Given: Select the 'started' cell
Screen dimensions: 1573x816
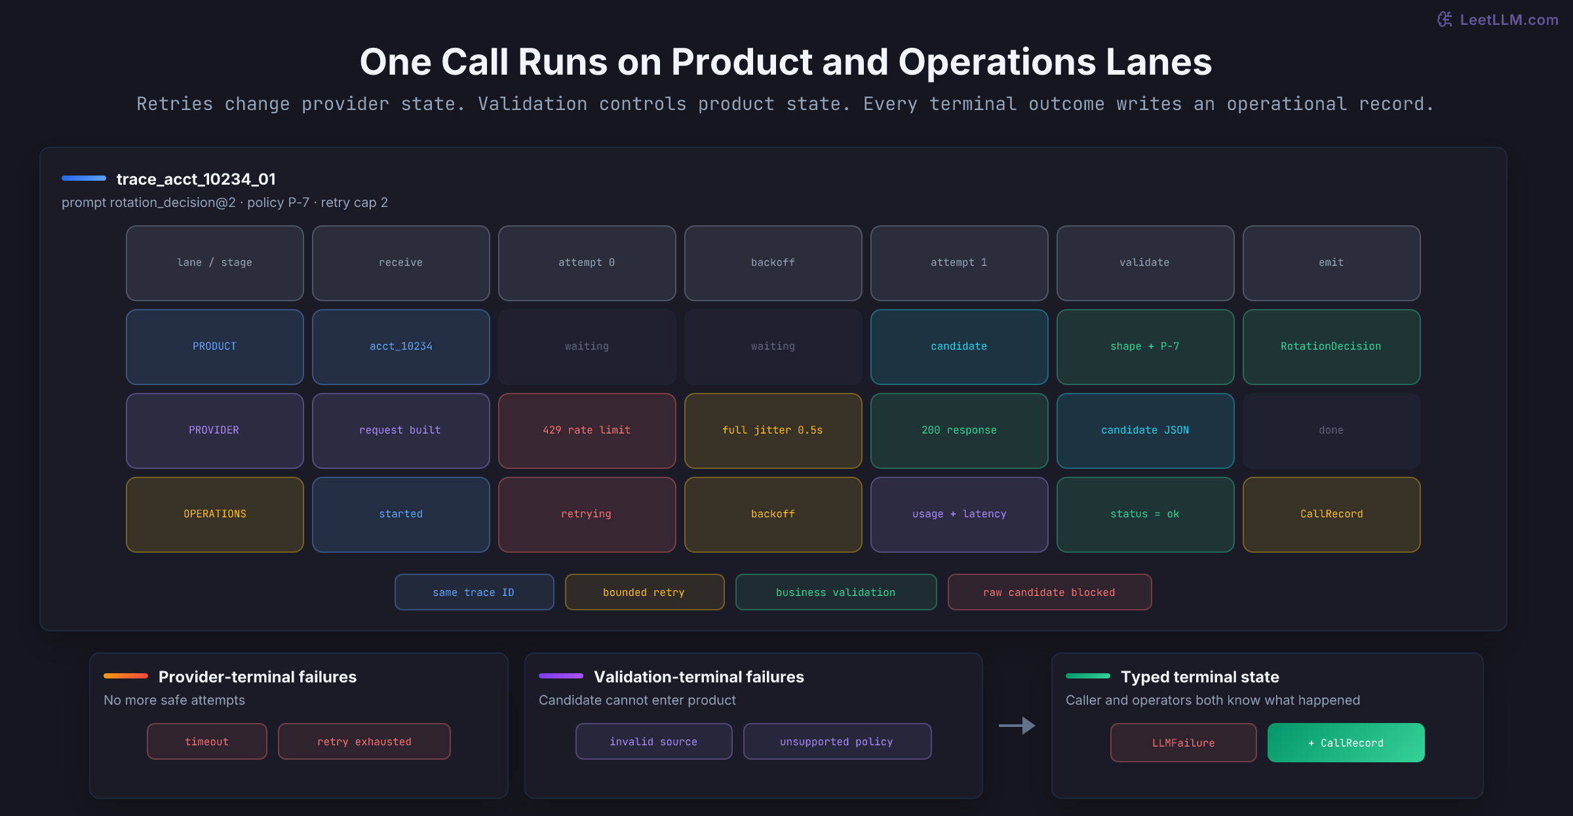Looking at the screenshot, I should (x=401, y=514).
